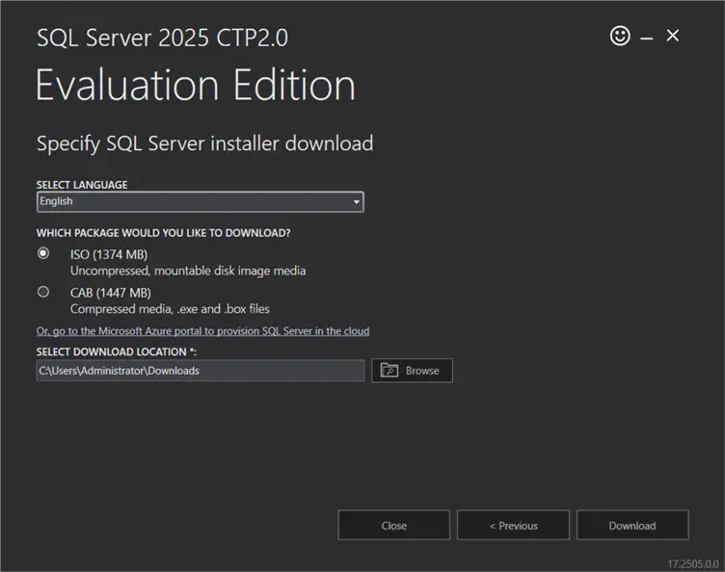Go back with the Previous button

[513, 526]
